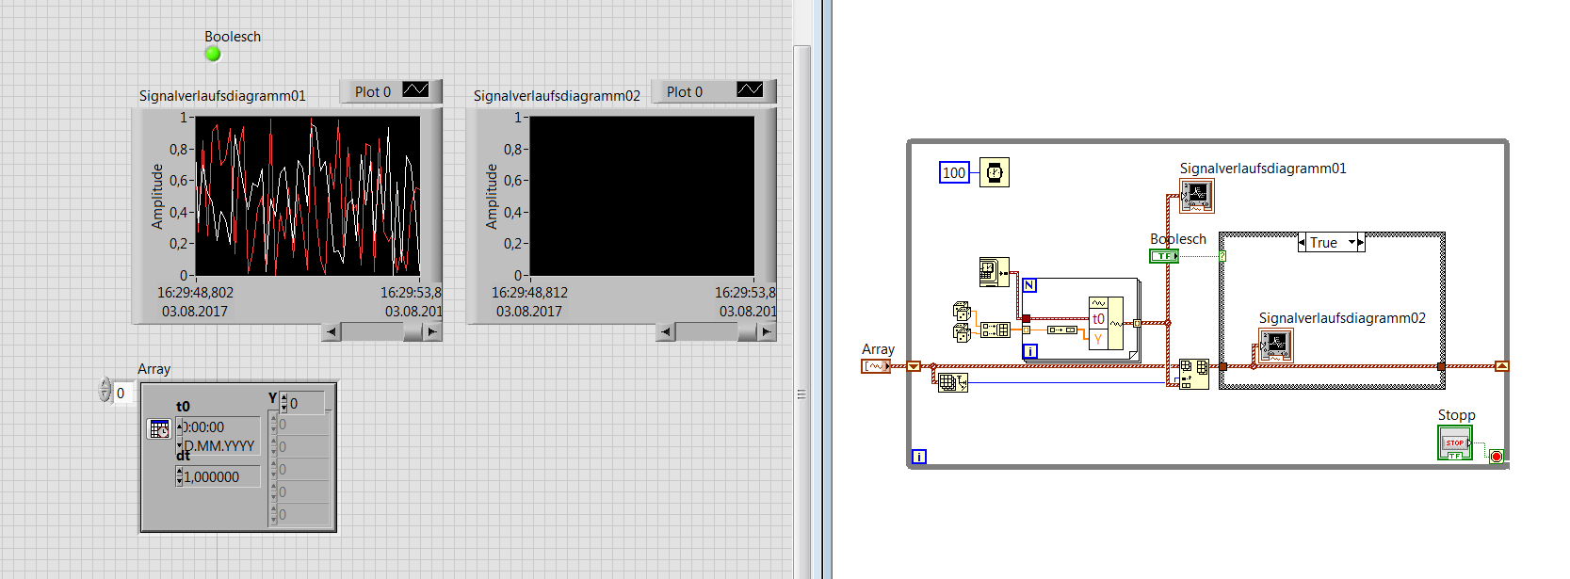Click the right shift register of while loop

click(x=1501, y=366)
